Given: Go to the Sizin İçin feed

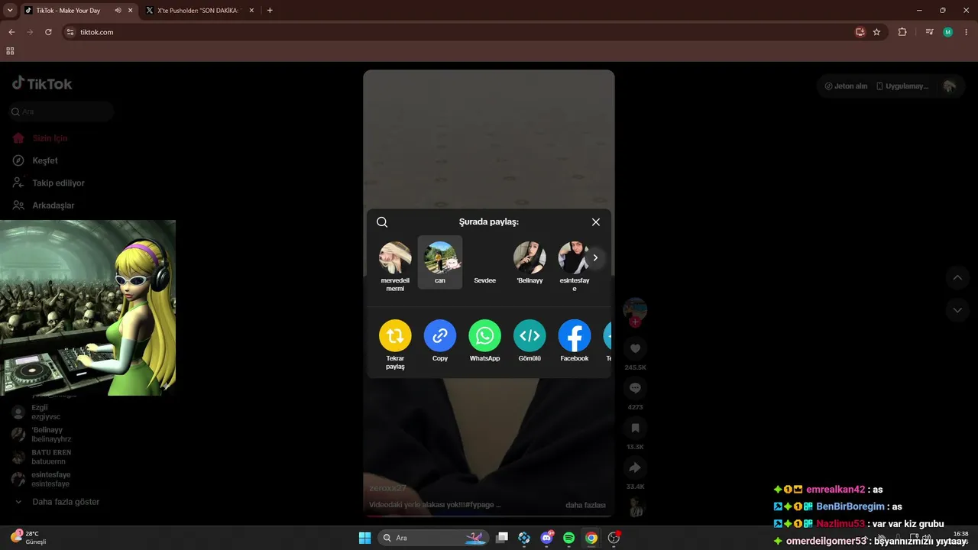Looking at the screenshot, I should click(x=50, y=138).
